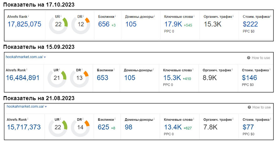
Task: Click the question mark icon in 21.08.2023 panel
Action: pyautogui.click(x=249, y=107)
